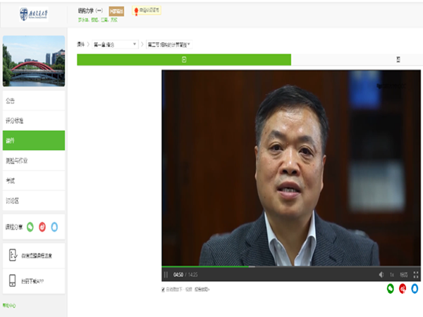Share course via red Weibo icon in sidebar
The height and width of the screenshot is (317, 423).
[x=42, y=228]
